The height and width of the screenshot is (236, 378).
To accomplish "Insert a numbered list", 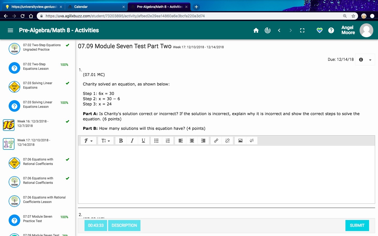I will click(168, 141).
